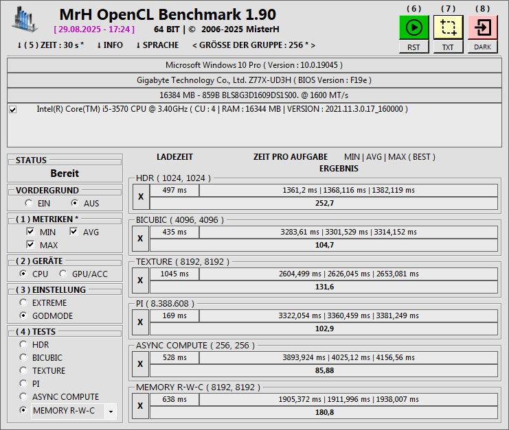The width and height of the screenshot is (509, 430).
Task: Click the PI timings starting 3322,054 ms
Action: coord(349,315)
